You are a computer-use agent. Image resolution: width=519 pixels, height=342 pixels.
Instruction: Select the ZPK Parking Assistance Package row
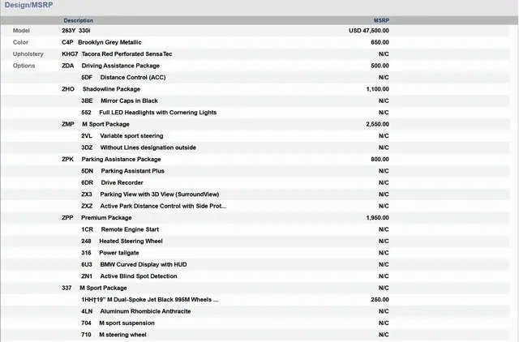(121, 160)
